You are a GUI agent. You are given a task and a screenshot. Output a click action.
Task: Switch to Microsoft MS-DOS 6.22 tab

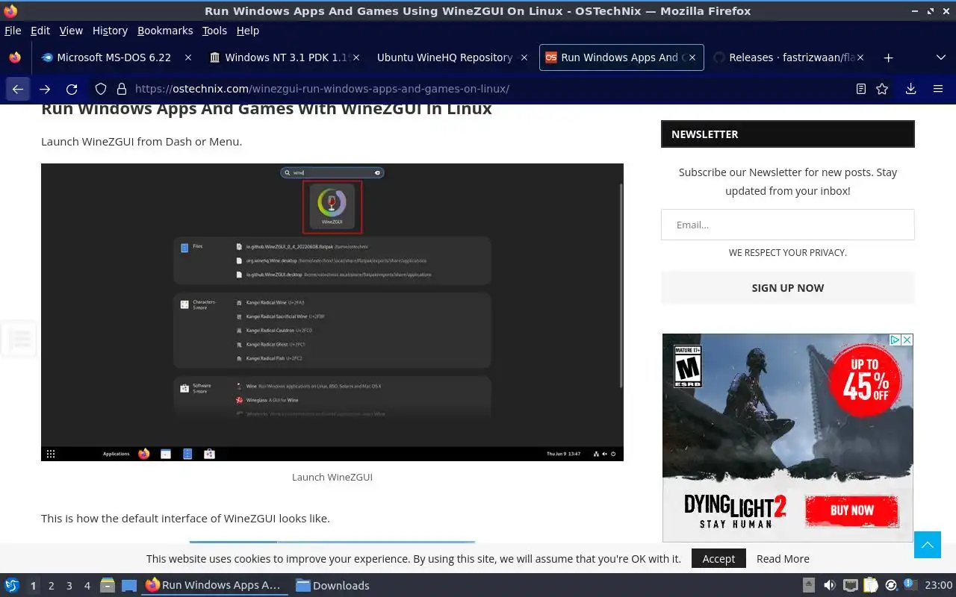[x=117, y=57]
